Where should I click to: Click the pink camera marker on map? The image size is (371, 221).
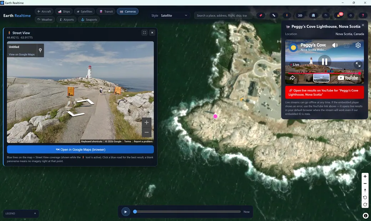coord(215,117)
